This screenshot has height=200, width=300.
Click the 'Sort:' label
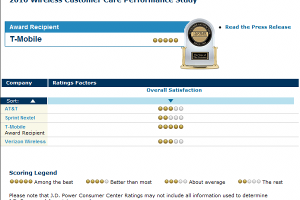12,101
